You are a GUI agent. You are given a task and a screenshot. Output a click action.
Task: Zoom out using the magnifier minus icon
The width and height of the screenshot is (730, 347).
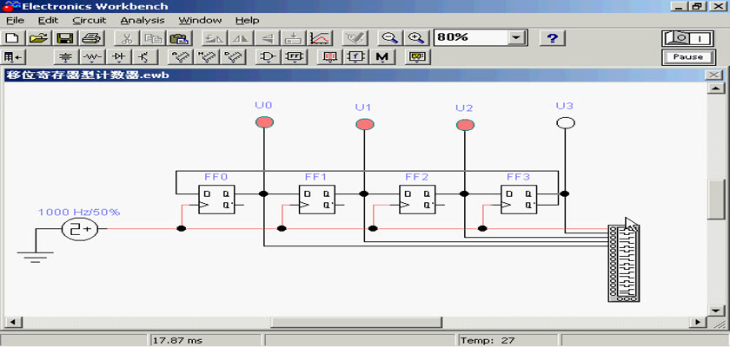click(390, 38)
